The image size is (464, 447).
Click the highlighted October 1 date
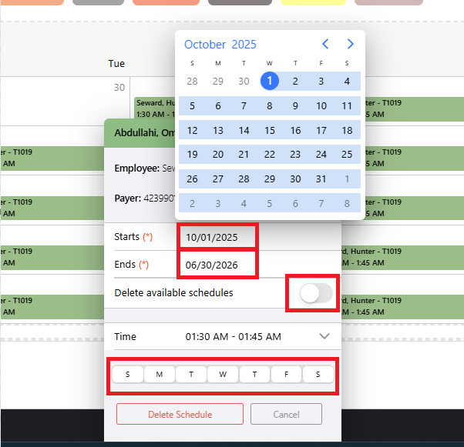tap(270, 82)
